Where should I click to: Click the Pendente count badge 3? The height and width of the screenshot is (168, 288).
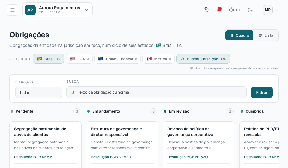(x=77, y=111)
